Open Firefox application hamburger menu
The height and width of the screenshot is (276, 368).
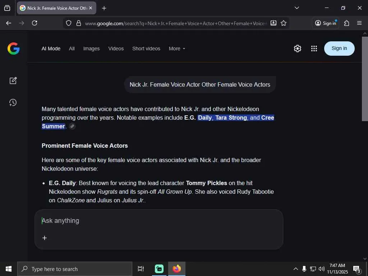click(359, 23)
